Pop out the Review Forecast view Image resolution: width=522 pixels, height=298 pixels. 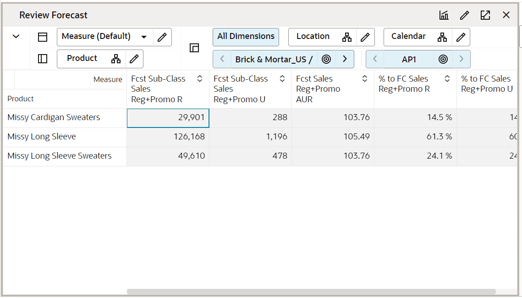click(x=485, y=15)
